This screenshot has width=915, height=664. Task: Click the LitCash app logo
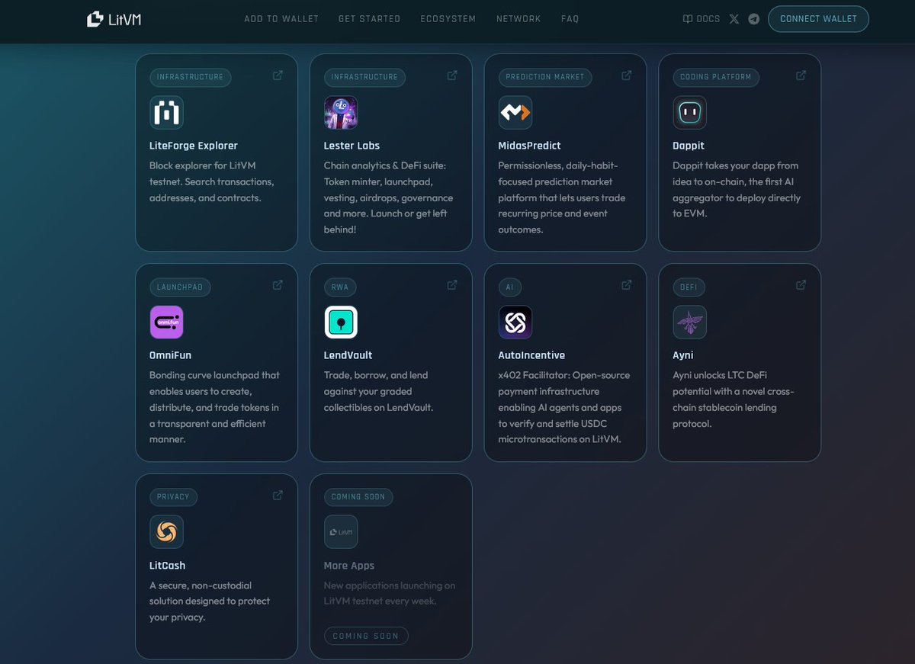(166, 532)
